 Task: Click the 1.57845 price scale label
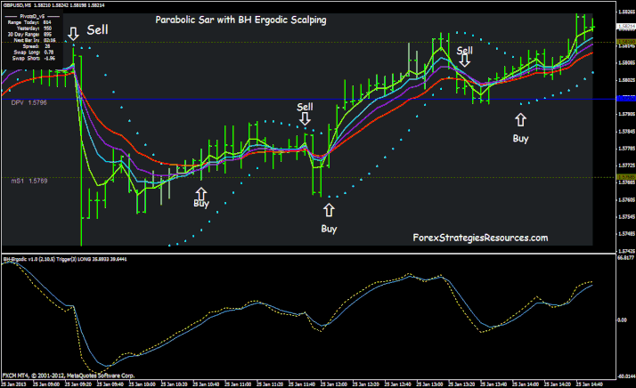point(626,132)
